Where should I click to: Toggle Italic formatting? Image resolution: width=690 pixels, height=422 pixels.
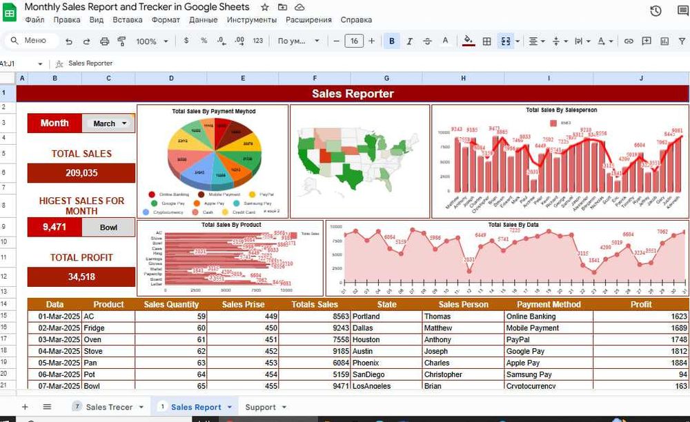[x=410, y=41]
